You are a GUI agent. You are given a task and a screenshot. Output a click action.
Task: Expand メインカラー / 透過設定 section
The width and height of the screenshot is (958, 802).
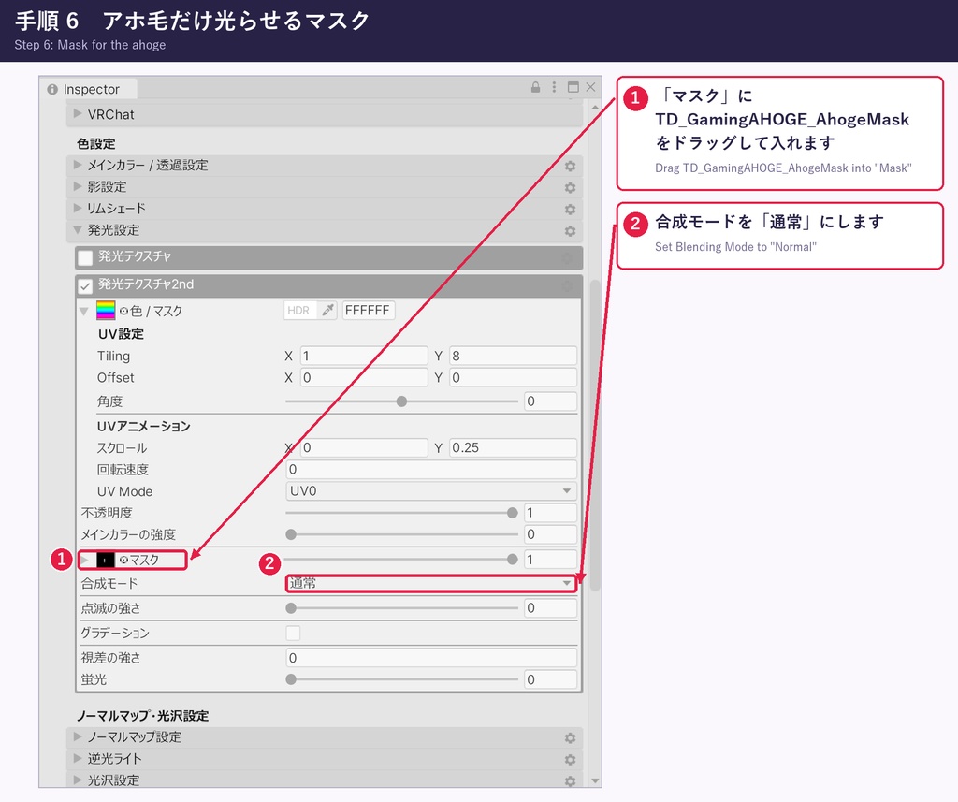[x=78, y=165]
